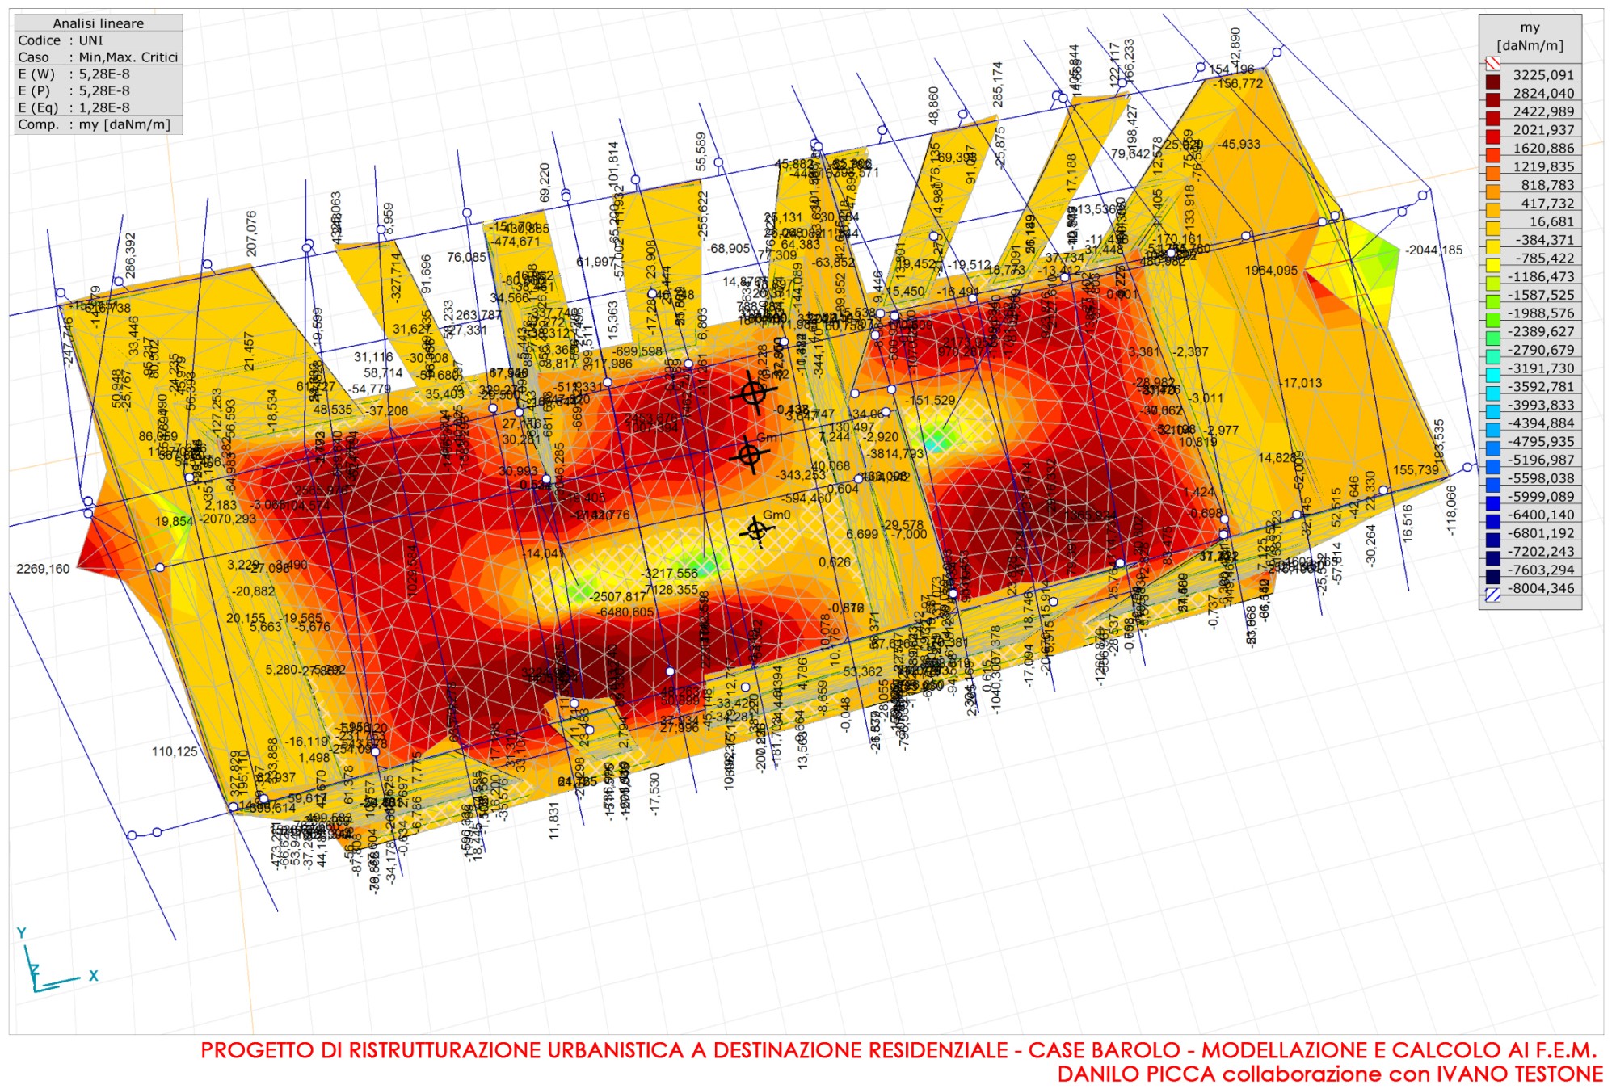Click the legend header 'my [daNm/m]'
Viewport: 1616px width, 1089px height.
coord(1530,36)
